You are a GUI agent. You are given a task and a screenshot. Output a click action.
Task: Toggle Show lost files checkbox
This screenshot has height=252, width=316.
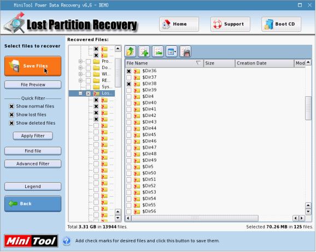coord(11,115)
